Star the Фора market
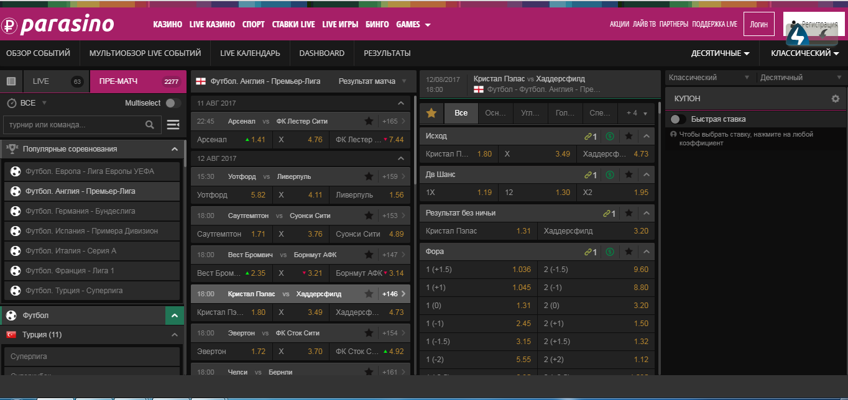The image size is (848, 400). point(629,252)
